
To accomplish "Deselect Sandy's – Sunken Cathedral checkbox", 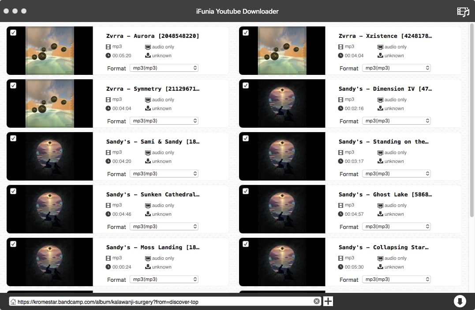I will tap(13, 191).
